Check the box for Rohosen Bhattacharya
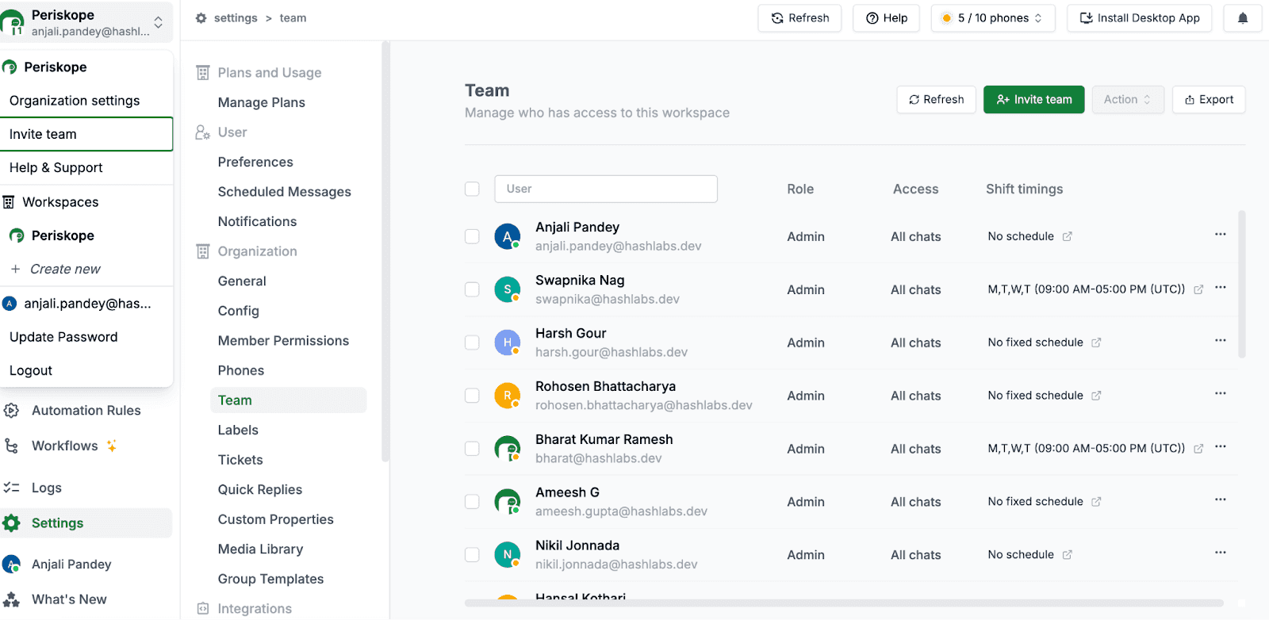 click(x=472, y=396)
